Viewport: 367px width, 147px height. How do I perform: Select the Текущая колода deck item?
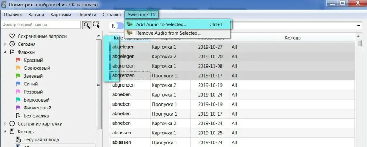[x=37, y=139]
